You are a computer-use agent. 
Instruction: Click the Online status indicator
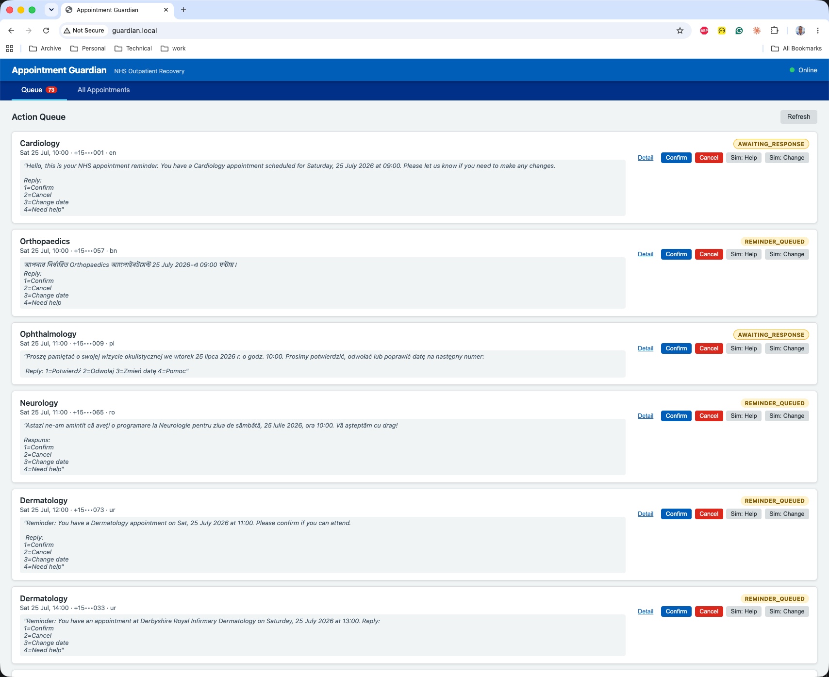[x=803, y=70]
